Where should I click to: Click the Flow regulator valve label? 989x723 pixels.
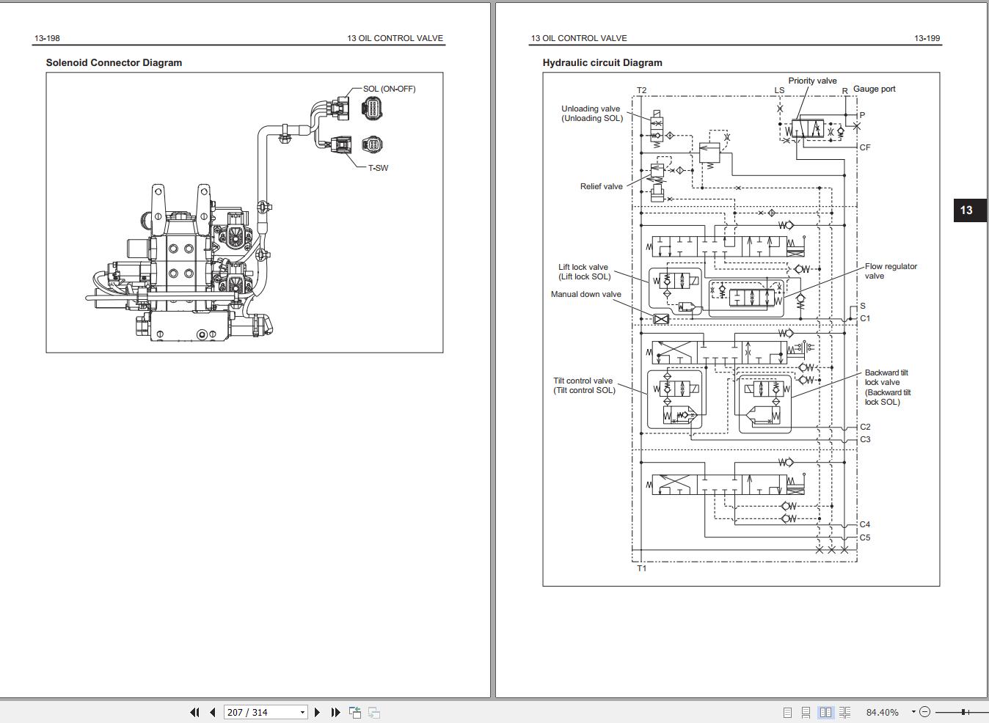(891, 271)
